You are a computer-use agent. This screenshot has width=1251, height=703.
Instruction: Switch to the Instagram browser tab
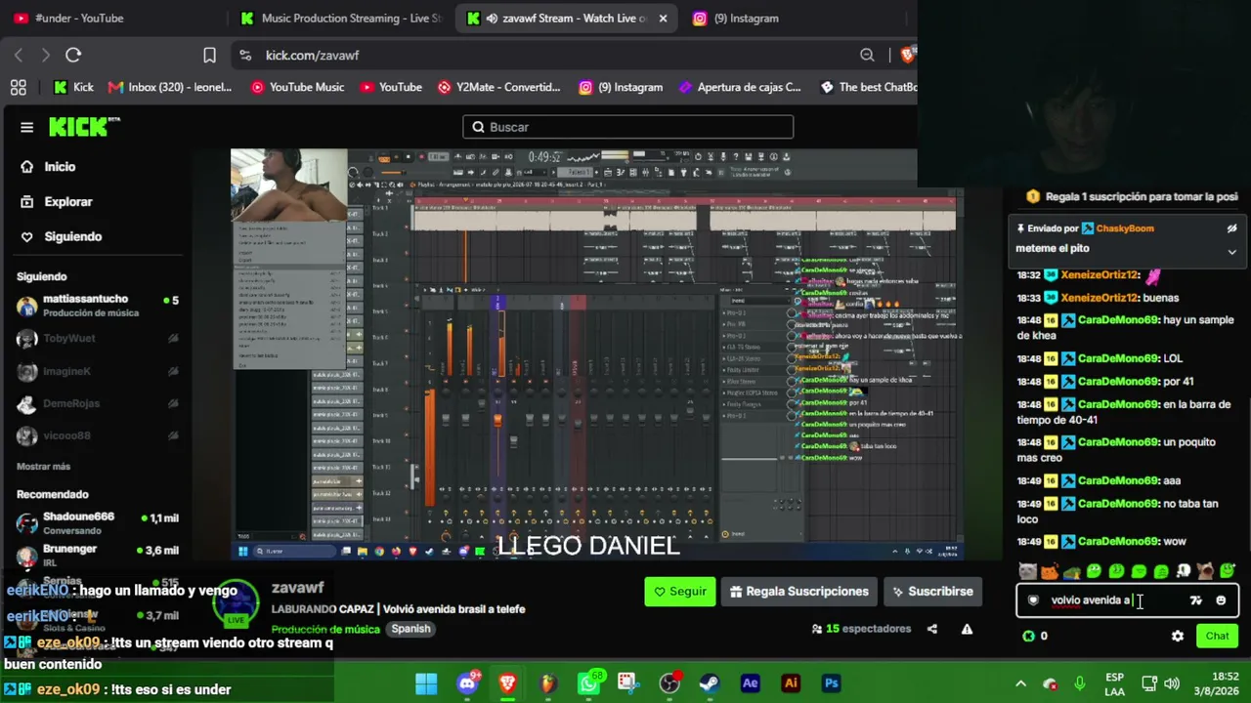coord(747,19)
